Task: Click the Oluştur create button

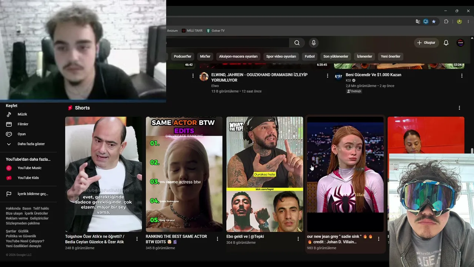Action: pos(426,43)
